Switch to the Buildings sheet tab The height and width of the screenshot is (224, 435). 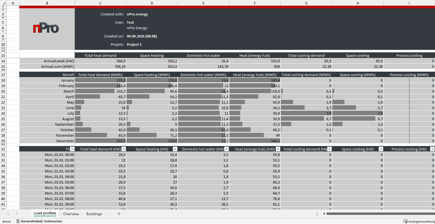tap(94, 214)
